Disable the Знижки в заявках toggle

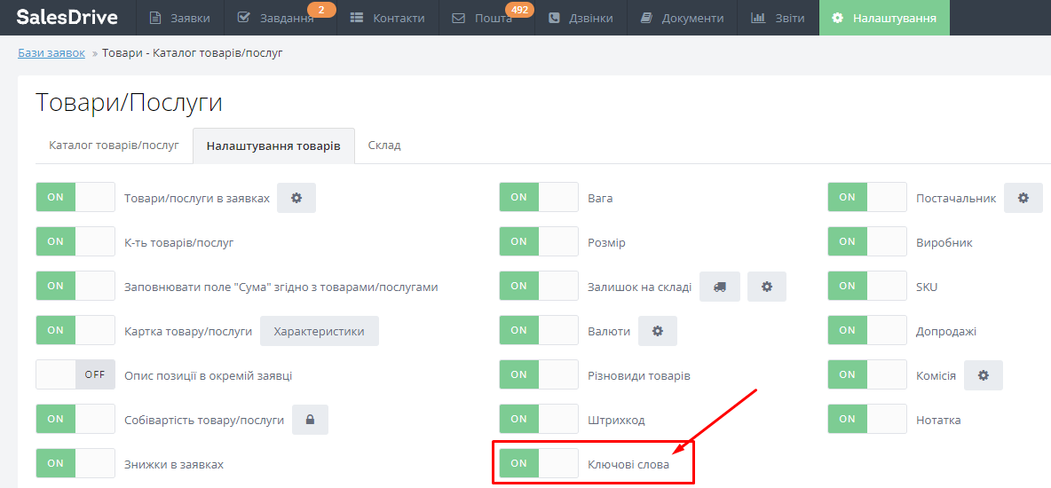coord(75,463)
